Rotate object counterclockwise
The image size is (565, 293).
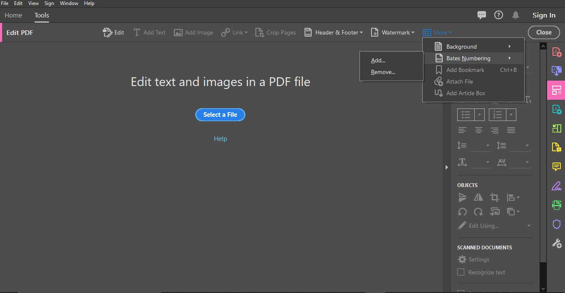pyautogui.click(x=462, y=212)
